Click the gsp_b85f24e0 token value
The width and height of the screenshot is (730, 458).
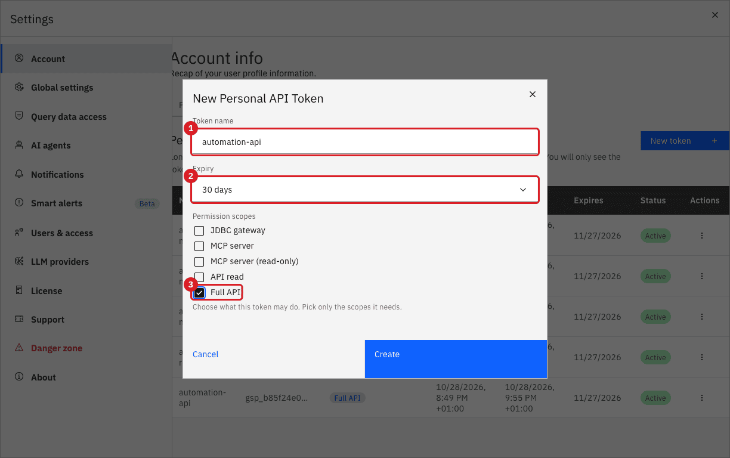(277, 398)
